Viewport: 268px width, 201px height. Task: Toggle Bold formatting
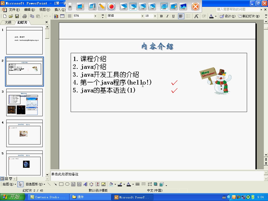(x=161, y=16)
